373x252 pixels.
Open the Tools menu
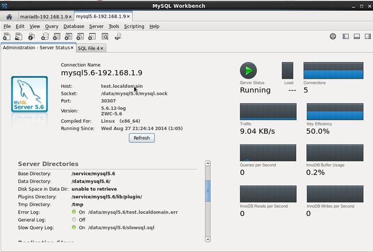point(114,26)
